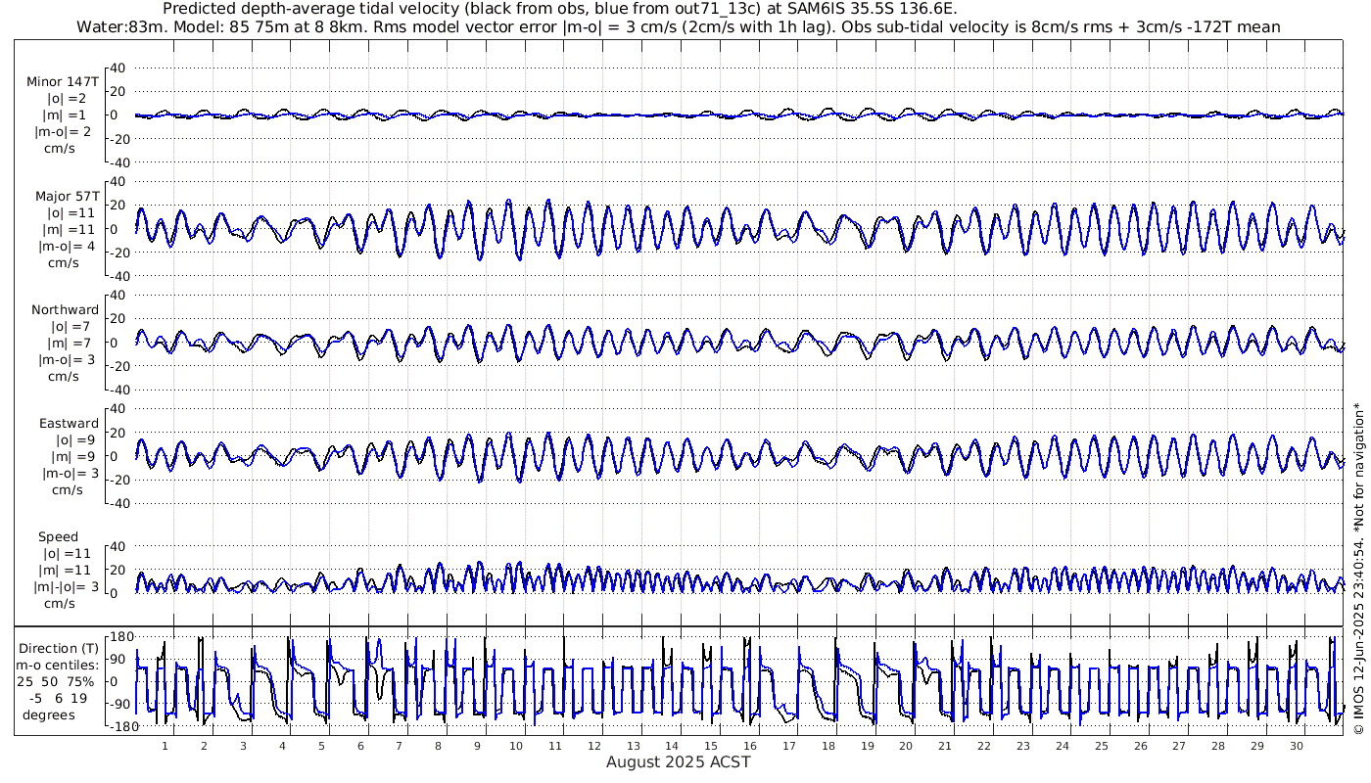Viewport: 1371px width, 783px height.
Task: Click day tick label '24' on x-axis
Action: click(1063, 746)
